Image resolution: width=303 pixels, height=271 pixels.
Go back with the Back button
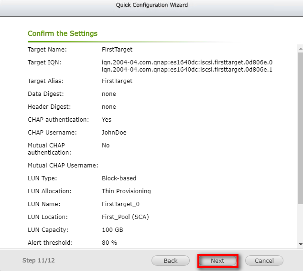tap(171, 261)
